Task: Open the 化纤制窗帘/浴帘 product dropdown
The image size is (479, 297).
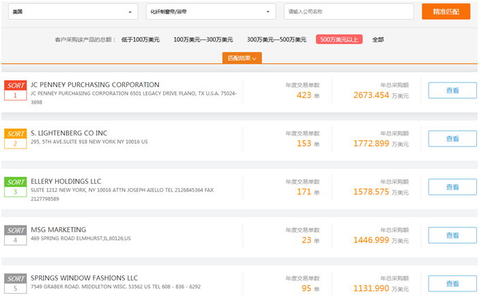Action: (x=211, y=12)
